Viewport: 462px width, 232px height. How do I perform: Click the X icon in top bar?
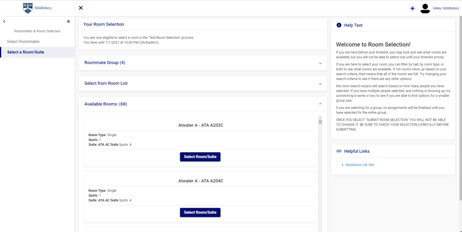coord(81,8)
